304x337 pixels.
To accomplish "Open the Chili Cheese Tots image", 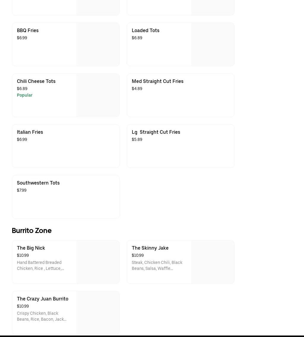I will click(x=98, y=95).
